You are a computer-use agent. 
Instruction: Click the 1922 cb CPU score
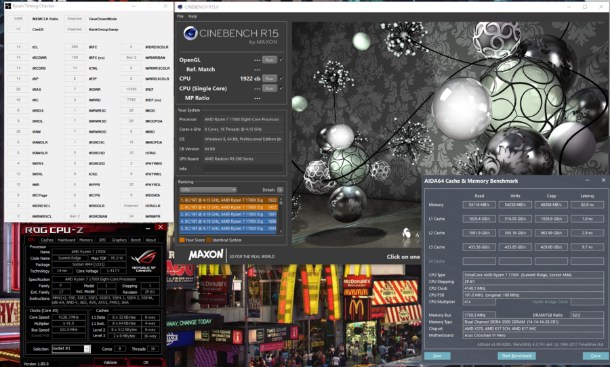pos(250,79)
